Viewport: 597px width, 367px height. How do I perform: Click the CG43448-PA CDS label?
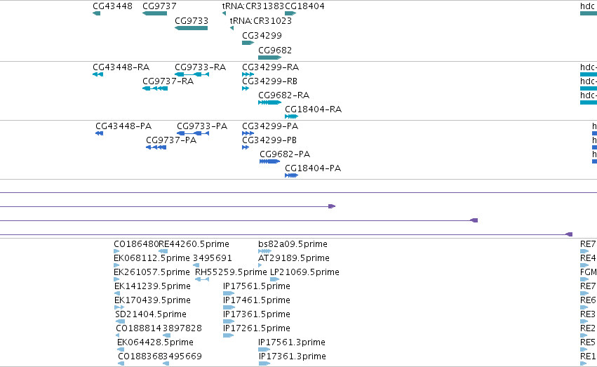tap(123, 126)
